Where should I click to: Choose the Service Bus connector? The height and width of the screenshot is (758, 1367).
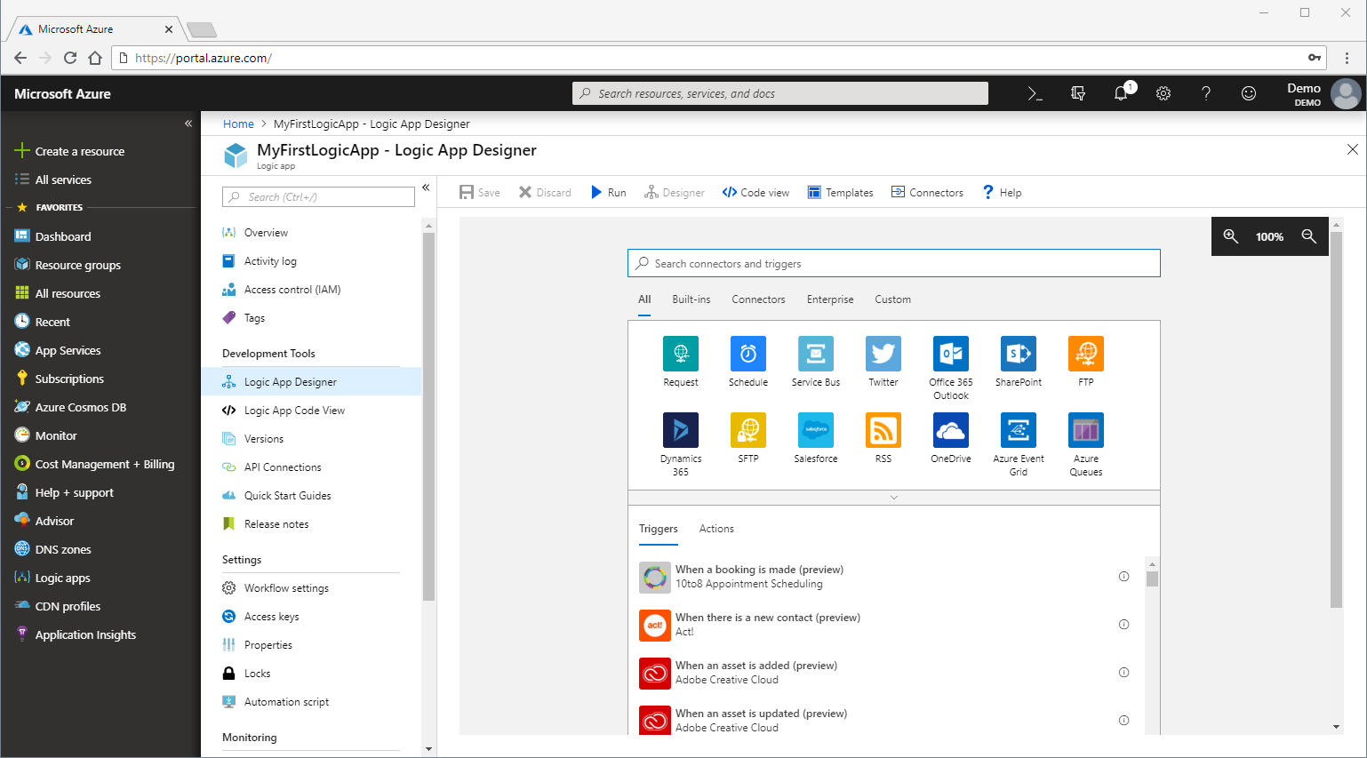point(816,354)
